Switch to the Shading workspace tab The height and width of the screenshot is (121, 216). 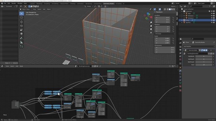coord(73,4)
